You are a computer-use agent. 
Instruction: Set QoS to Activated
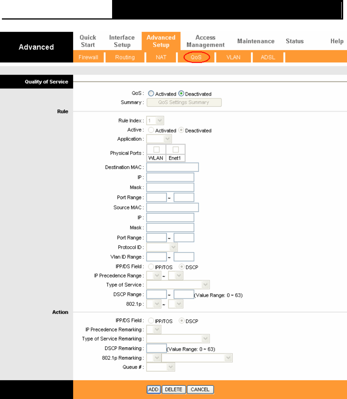pos(151,93)
